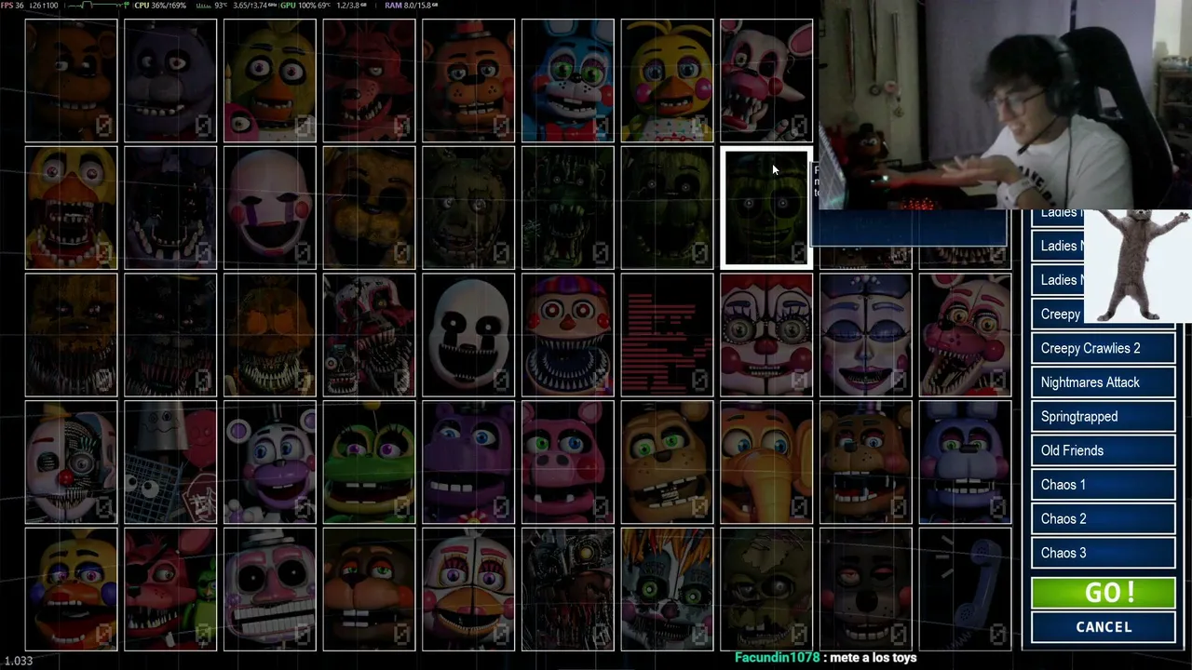Viewport: 1192px width, 670px height.
Task: Select Old Man Consequences red pixel tile
Action: [667, 335]
